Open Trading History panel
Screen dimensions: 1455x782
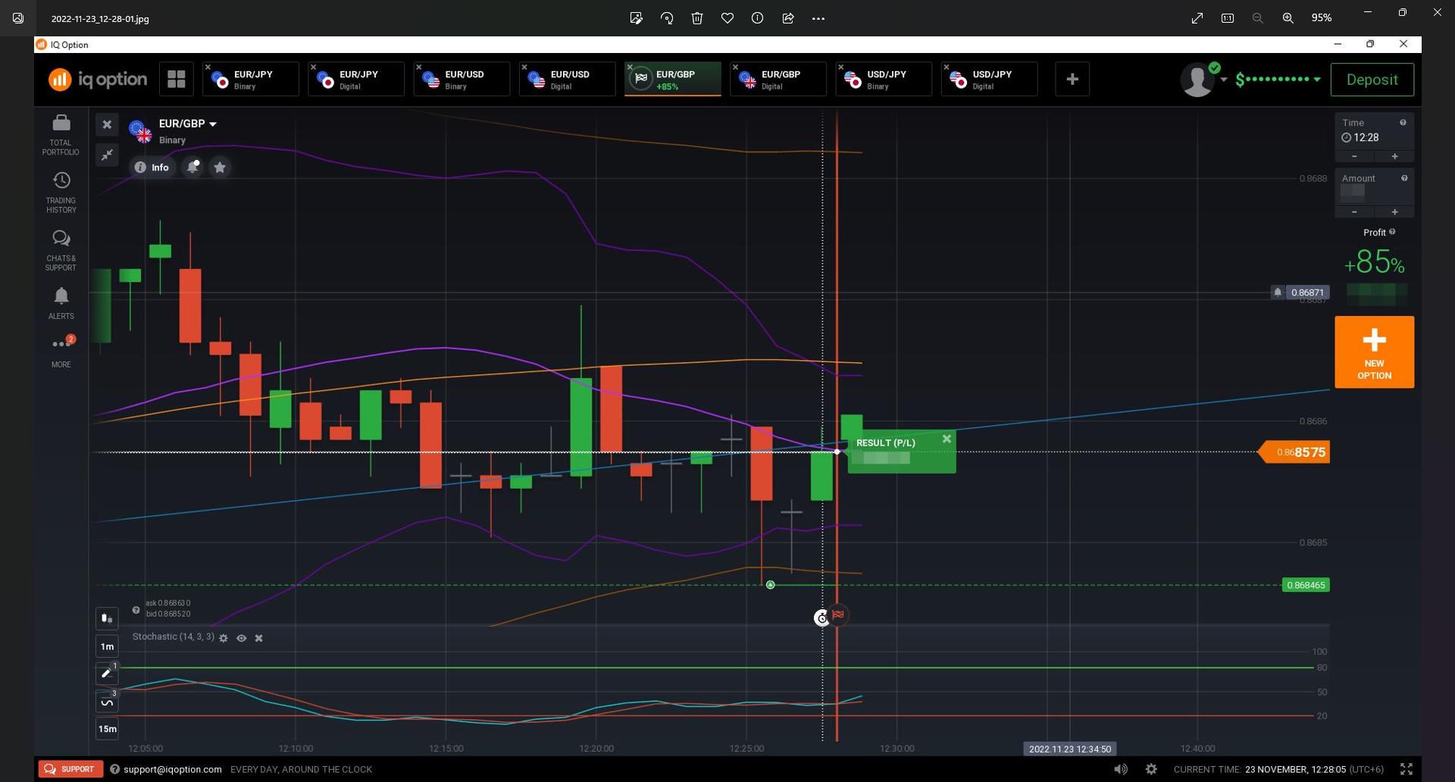[x=61, y=192]
